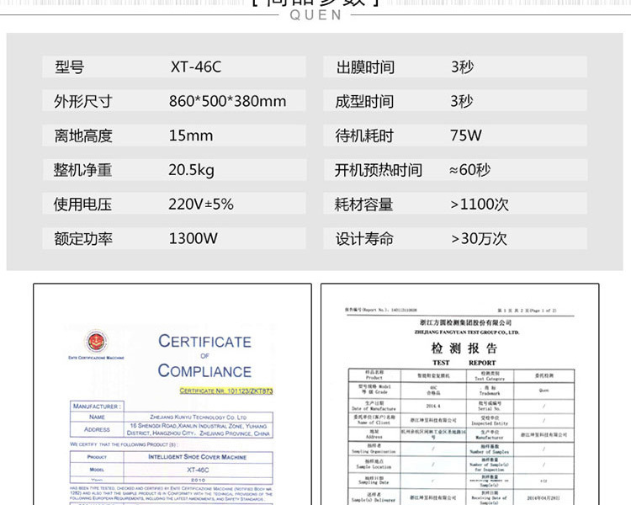This screenshot has width=631, height=505.
Task: Select the 15mm height value
Action: click(191, 136)
